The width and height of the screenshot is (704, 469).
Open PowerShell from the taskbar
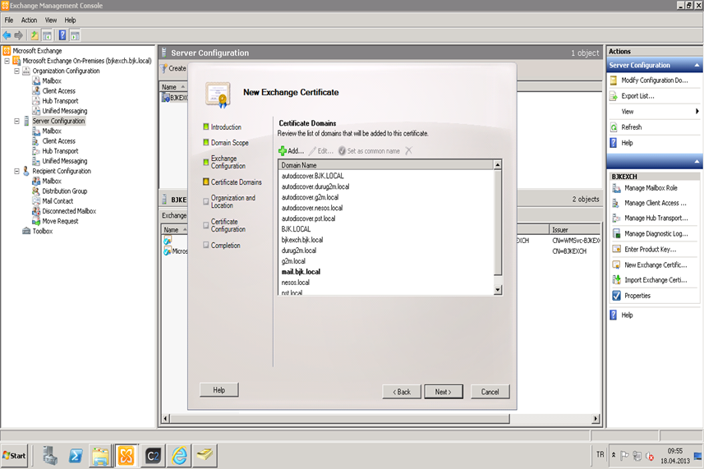pos(76,456)
